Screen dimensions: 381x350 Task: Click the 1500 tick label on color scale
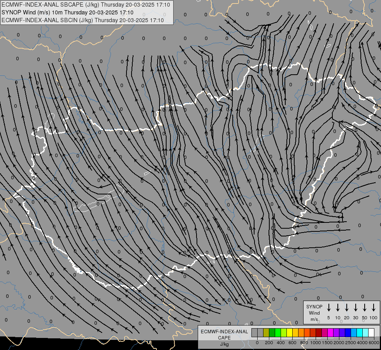(x=327, y=343)
